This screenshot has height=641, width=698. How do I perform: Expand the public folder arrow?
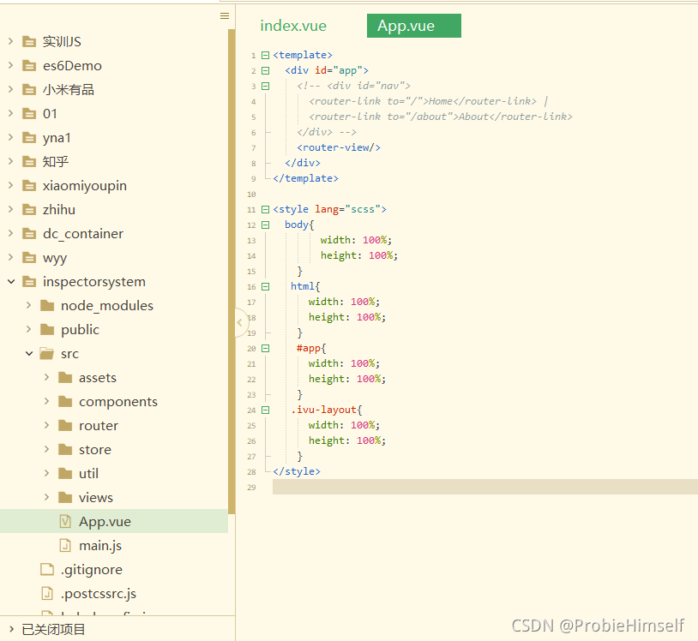click(x=29, y=330)
